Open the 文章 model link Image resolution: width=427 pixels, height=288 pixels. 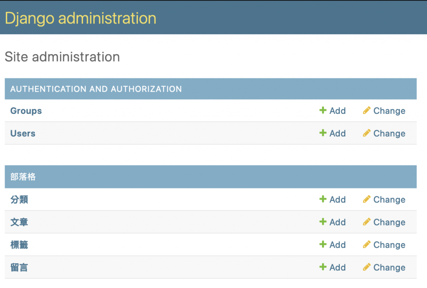(19, 222)
